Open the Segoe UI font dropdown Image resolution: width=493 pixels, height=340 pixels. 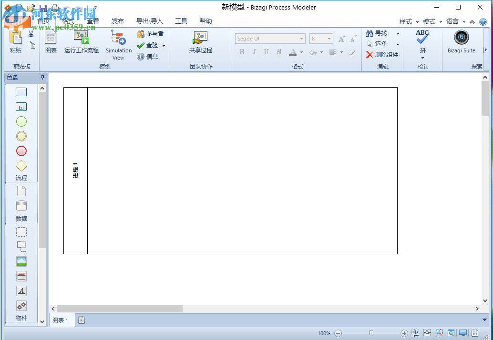point(300,38)
